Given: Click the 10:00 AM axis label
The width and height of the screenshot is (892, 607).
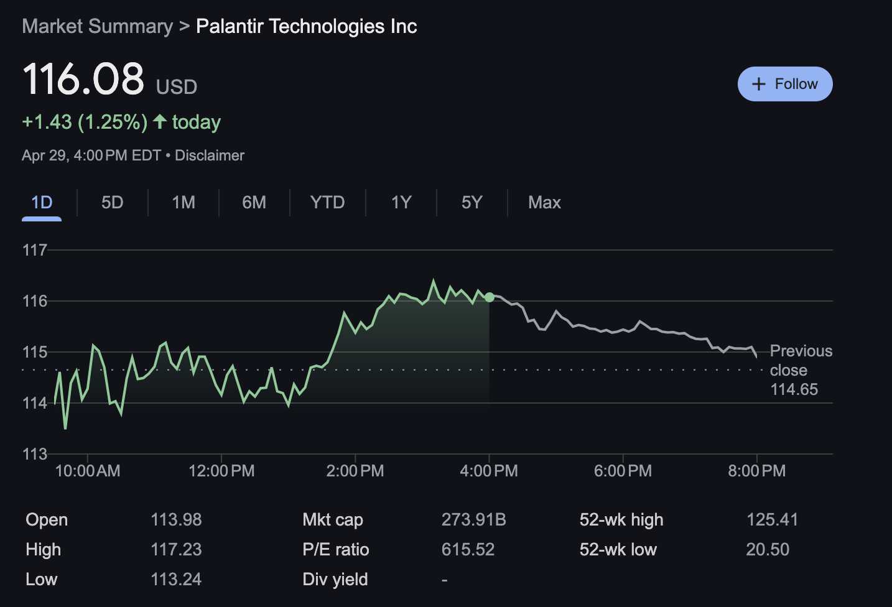Looking at the screenshot, I should 88,471.
